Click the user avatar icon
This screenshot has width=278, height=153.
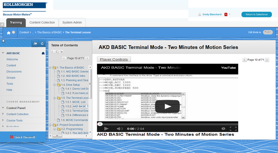pos(200,14)
